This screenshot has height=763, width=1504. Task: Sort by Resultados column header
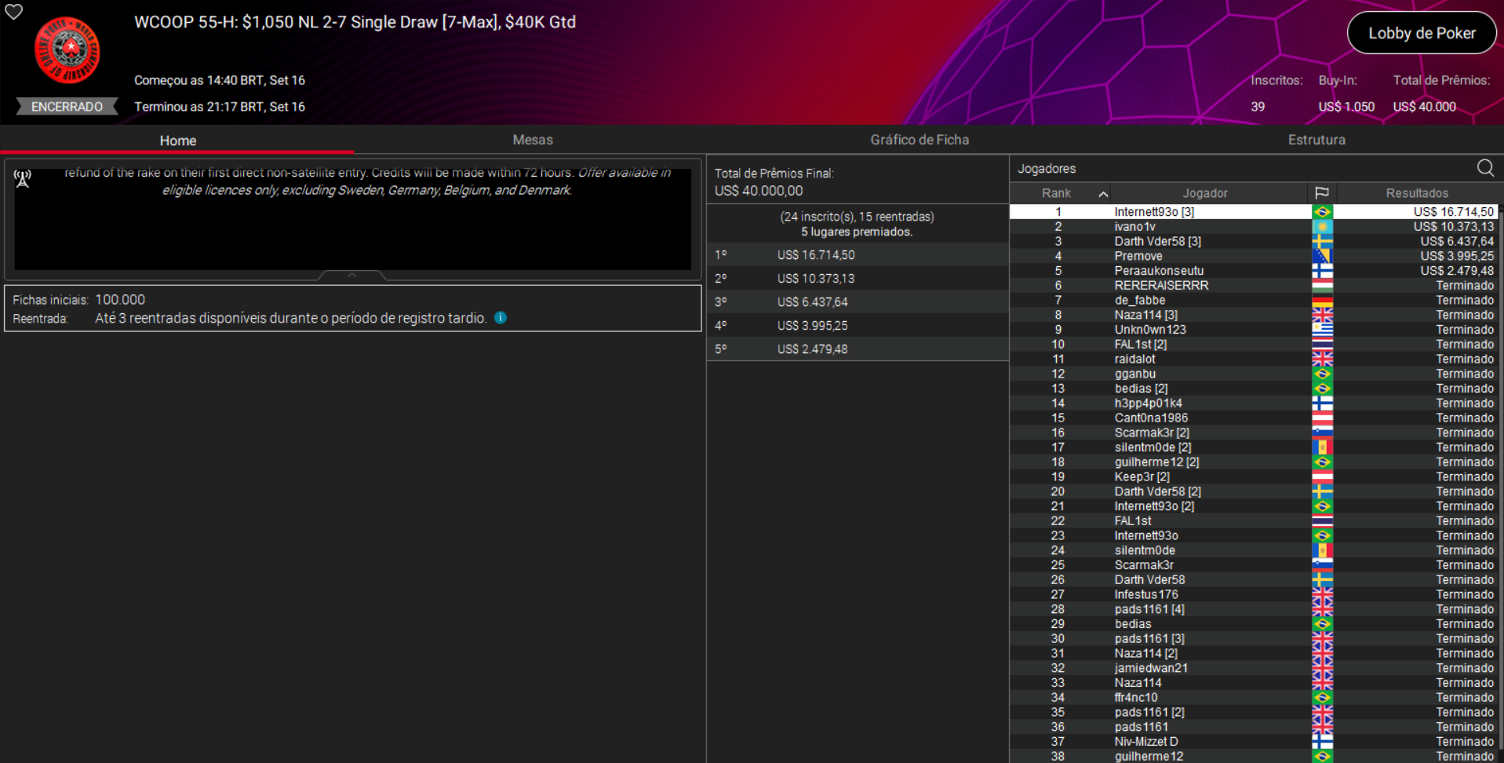point(1417,193)
